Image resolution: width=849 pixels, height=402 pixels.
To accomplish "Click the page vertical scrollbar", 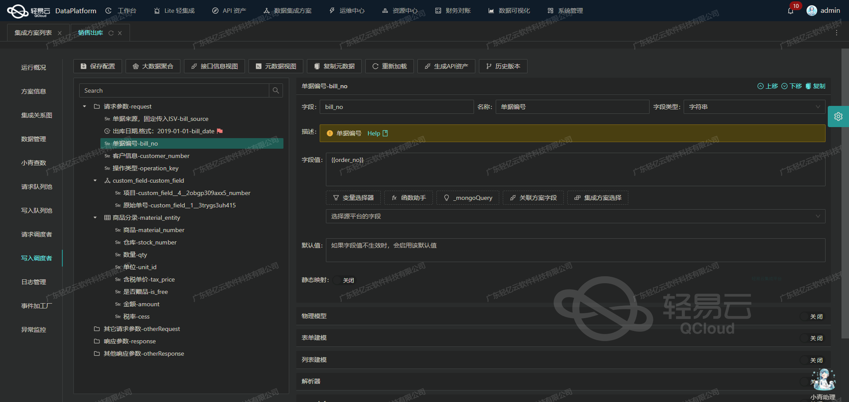I will pyautogui.click(x=845, y=194).
